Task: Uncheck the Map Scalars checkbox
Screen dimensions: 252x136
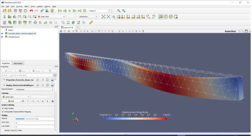Action: (x=3, y=108)
